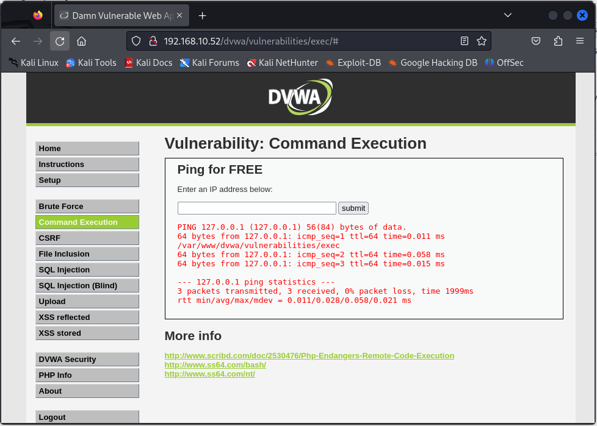This screenshot has height=426, width=597.
Task: Click the IP address input field
Action: pyautogui.click(x=256, y=208)
